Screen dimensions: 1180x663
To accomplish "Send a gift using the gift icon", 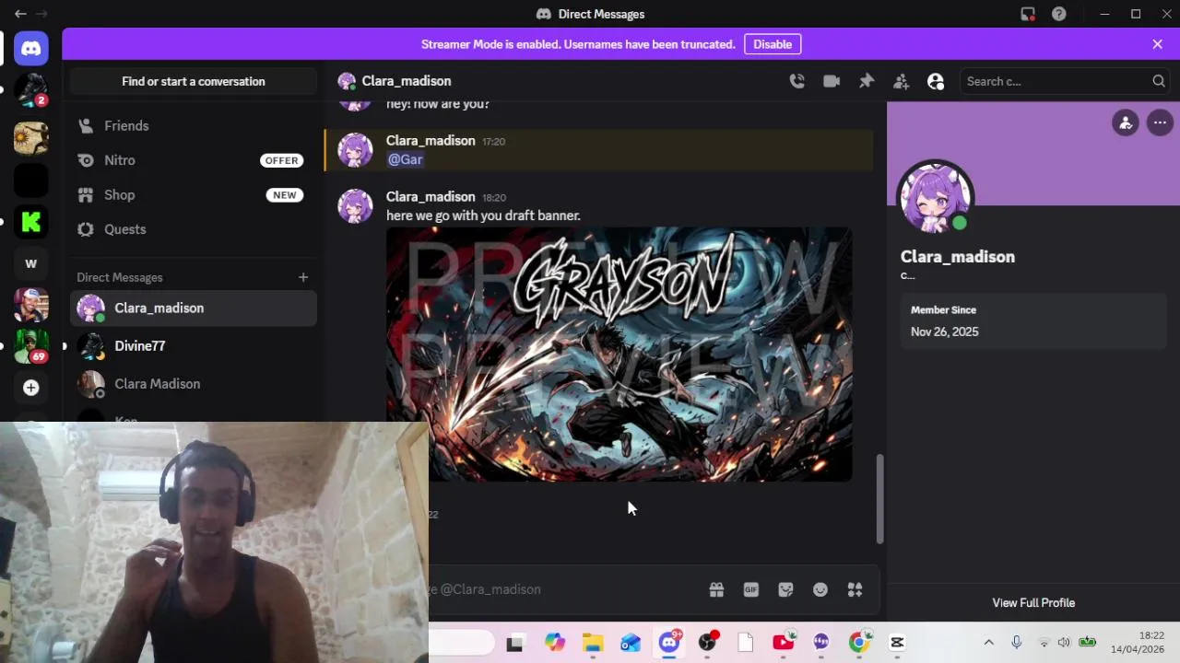I will tap(716, 589).
